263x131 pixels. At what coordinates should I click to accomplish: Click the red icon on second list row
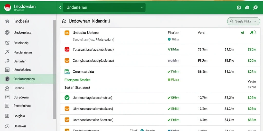click(67, 49)
